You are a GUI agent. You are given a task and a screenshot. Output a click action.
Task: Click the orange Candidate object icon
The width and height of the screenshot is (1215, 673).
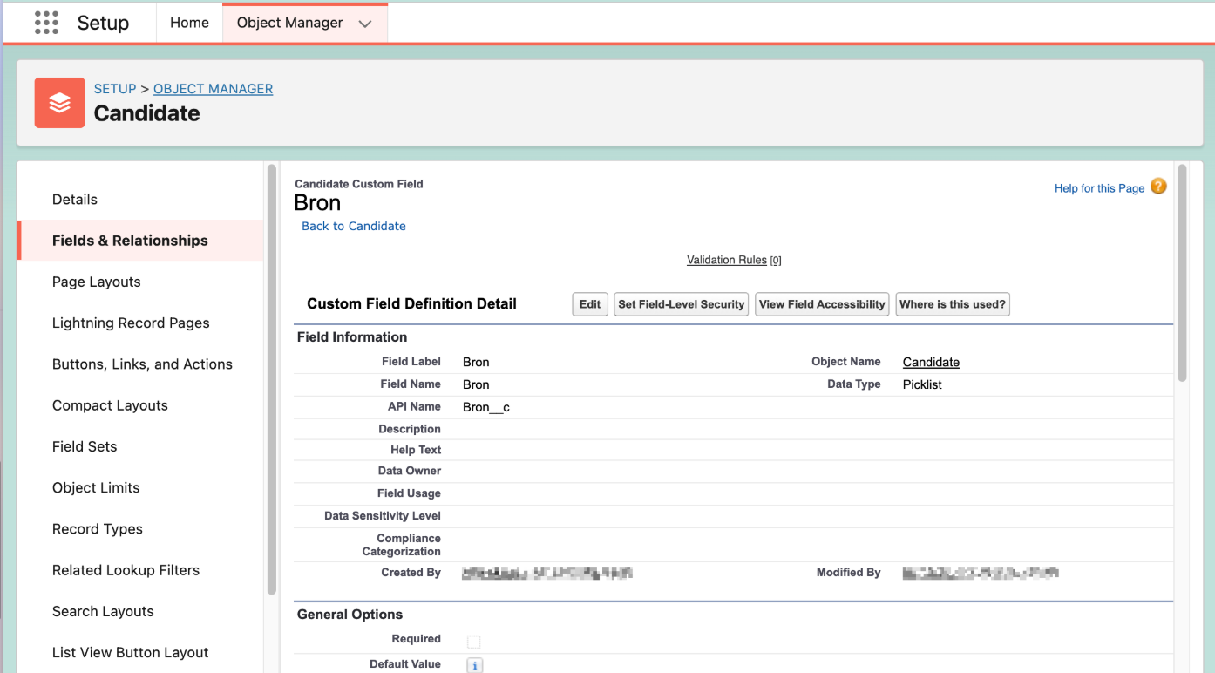point(59,103)
